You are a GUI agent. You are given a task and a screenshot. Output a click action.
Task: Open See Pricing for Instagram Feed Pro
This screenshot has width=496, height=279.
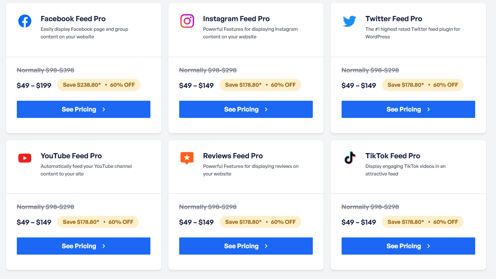(246, 109)
